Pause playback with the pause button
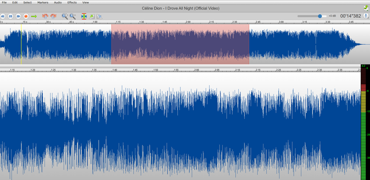Viewport: 370px width, 180px height. (x=10, y=16)
